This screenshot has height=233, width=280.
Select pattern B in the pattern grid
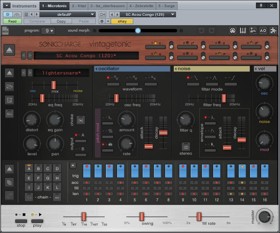pyautogui.click(x=38, y=169)
